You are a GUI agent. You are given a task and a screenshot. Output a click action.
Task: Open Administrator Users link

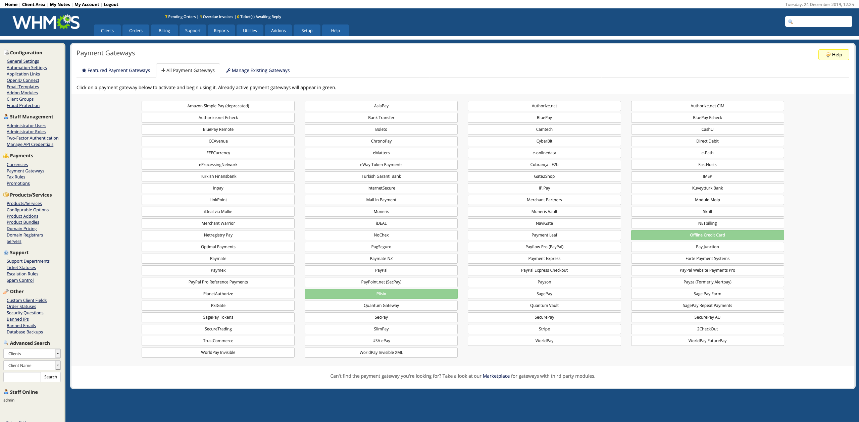tap(27, 125)
